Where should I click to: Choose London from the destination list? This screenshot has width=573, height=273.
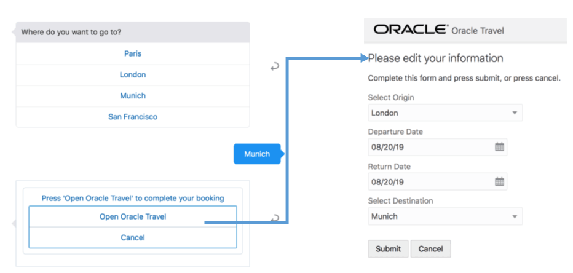[x=133, y=75]
